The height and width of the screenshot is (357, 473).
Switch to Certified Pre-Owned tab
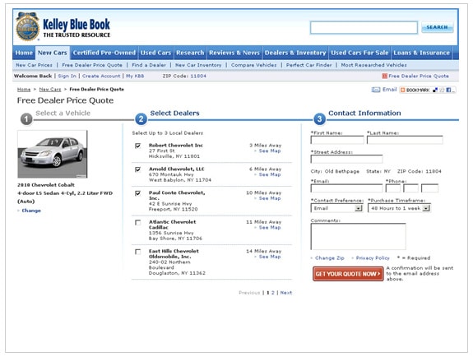(104, 53)
